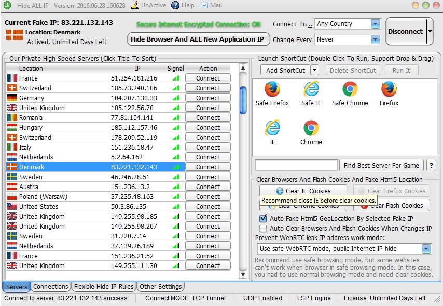The image size is (443, 306).
Task: Click signal bars for Hungary server
Action: 176,127
